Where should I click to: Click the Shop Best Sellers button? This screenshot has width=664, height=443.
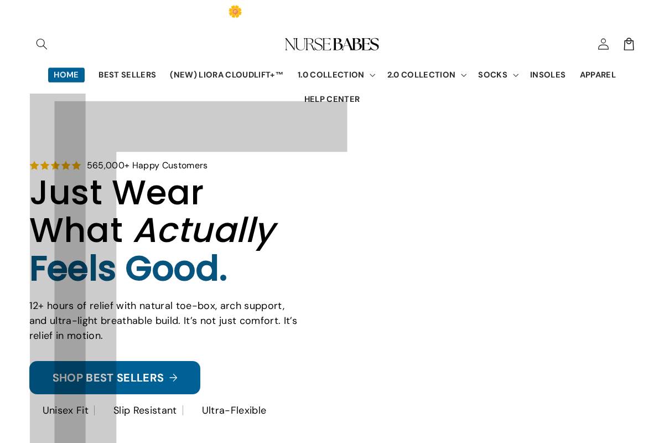pos(115,378)
